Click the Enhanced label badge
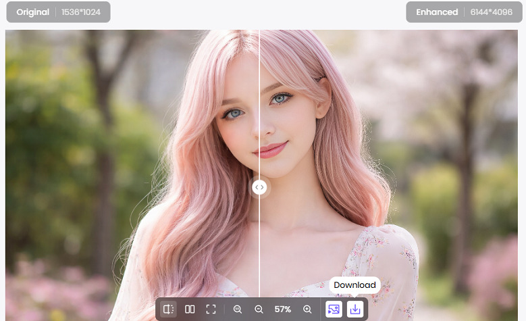Viewport: 526px width, 321px height. point(437,12)
